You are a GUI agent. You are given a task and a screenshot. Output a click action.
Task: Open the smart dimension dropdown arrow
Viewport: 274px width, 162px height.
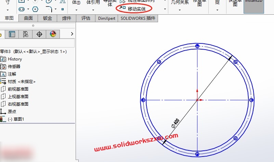[8, 10]
